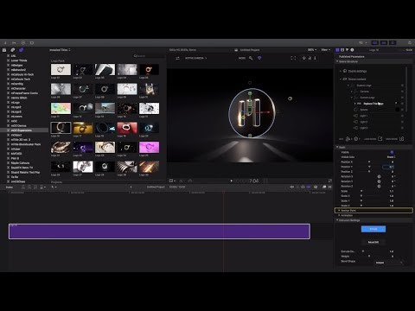Go back in timeline history arrow
Image resolution: width=415 pixels, height=311 pixels.
point(131,187)
